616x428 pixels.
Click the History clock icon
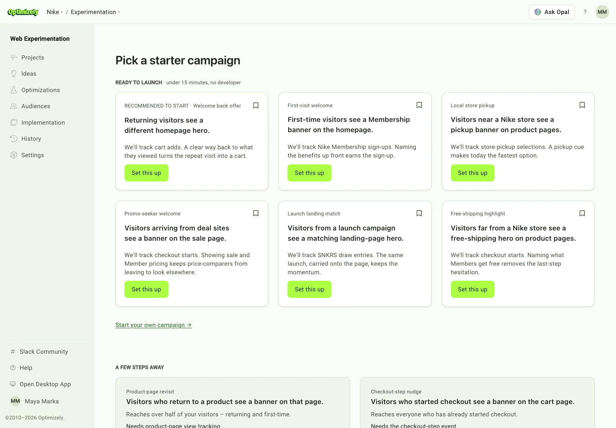tap(14, 139)
